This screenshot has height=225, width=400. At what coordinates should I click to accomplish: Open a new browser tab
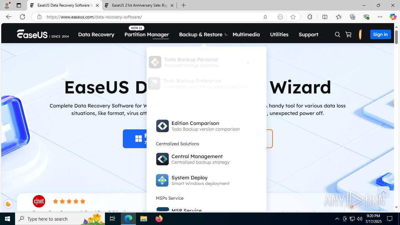pyautogui.click(x=184, y=5)
